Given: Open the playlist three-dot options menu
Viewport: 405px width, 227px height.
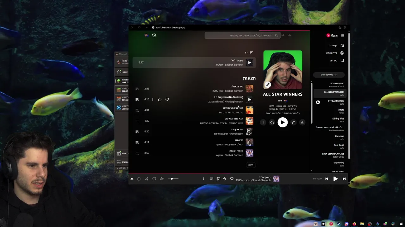Looking at the screenshot, I should pos(263,122).
